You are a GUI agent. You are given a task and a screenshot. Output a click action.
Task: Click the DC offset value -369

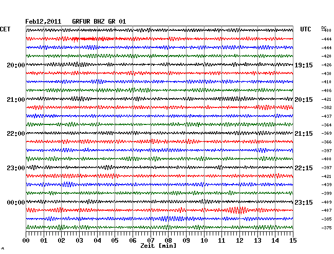[326, 133]
